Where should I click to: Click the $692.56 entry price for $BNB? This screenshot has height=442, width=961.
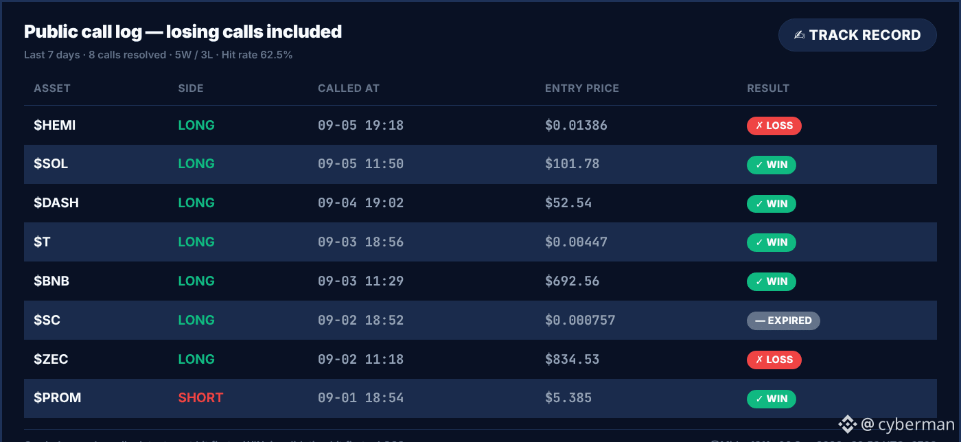click(x=572, y=281)
